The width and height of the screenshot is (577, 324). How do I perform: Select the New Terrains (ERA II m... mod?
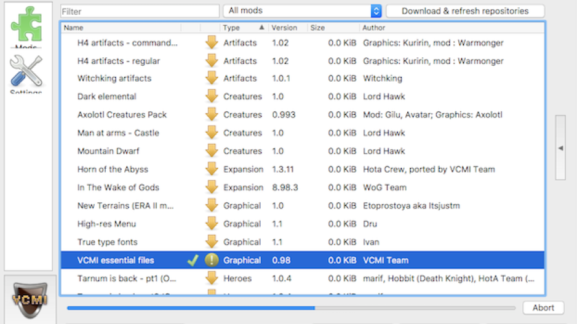[125, 205]
